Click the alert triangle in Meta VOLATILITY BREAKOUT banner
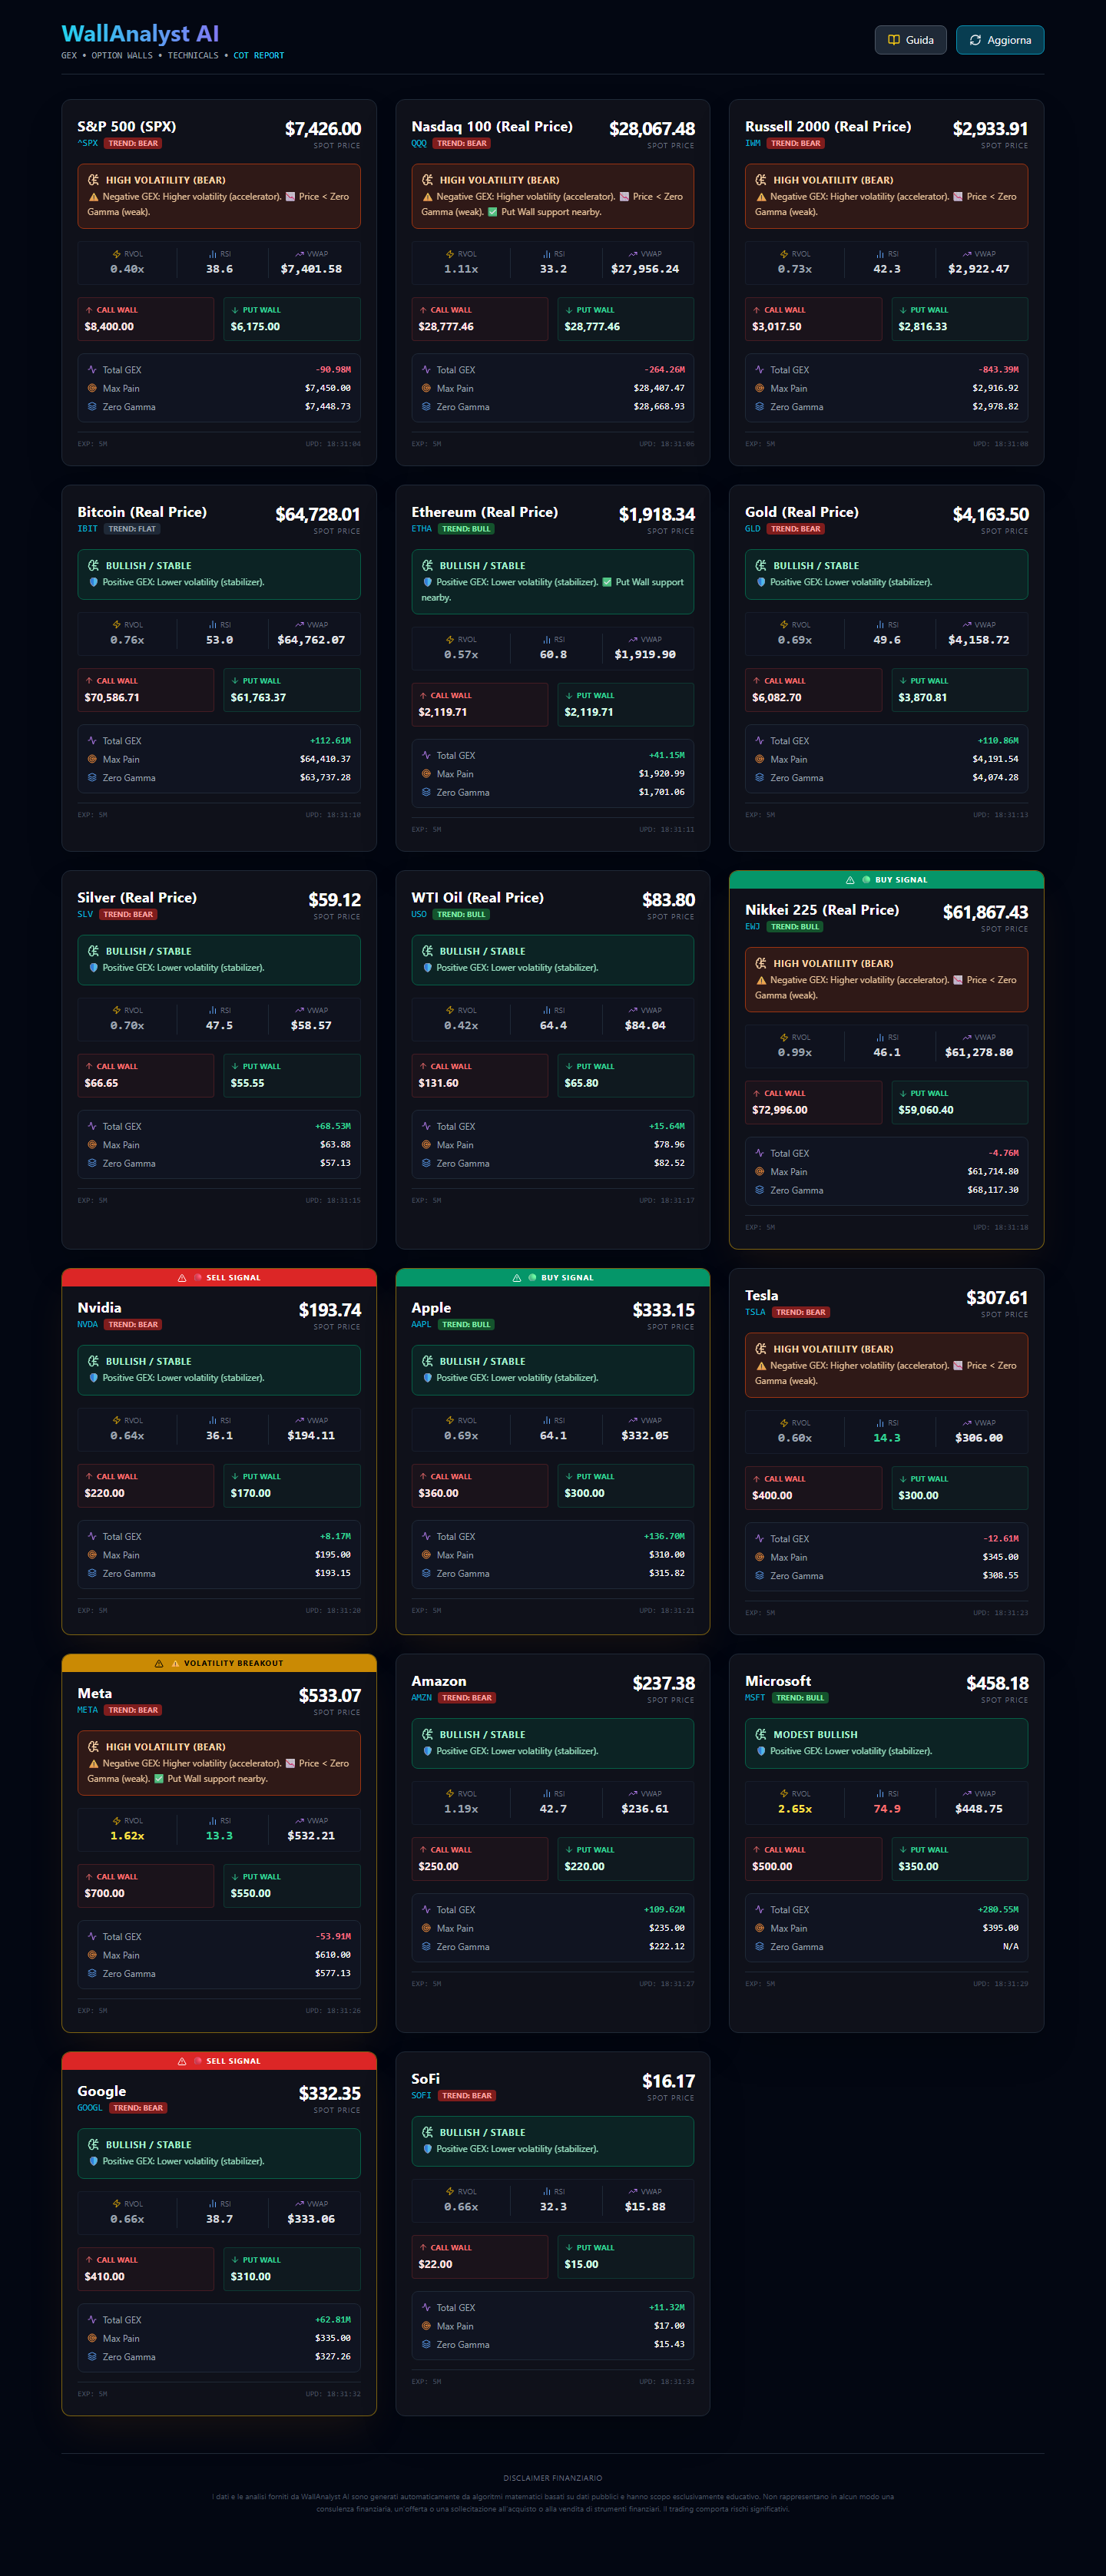The image size is (1106, 2576). click(x=159, y=1663)
